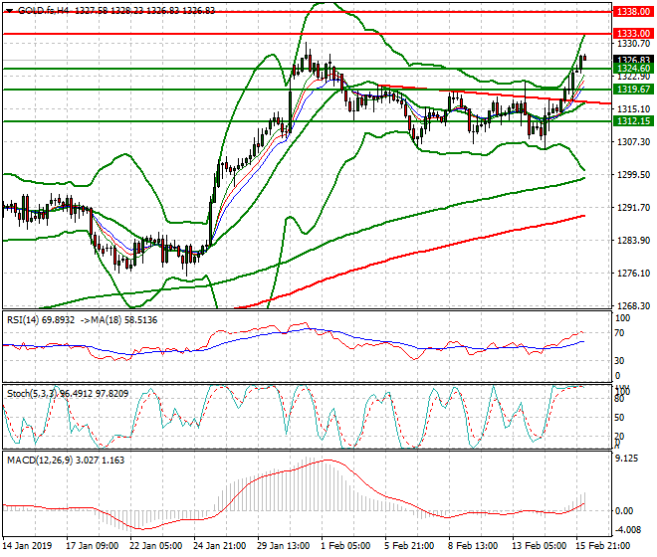Click the 5 Feb 21:00 time label
Image resolution: width=657 pixels, height=557 pixels.
tap(409, 546)
